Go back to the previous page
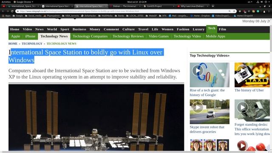Viewport: 272px width, 153px height. pyautogui.click(x=3, y=11)
